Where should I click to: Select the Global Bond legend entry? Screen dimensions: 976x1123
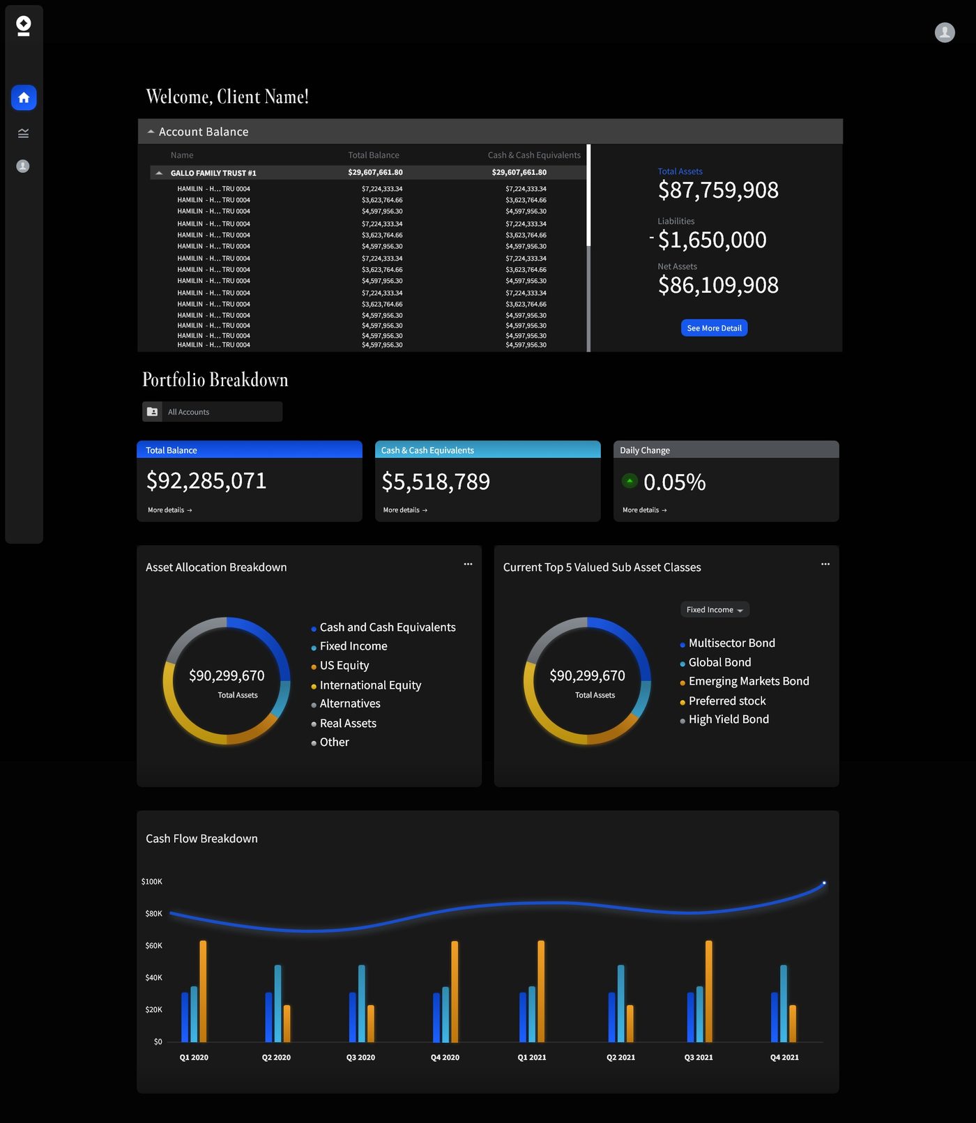(715, 662)
